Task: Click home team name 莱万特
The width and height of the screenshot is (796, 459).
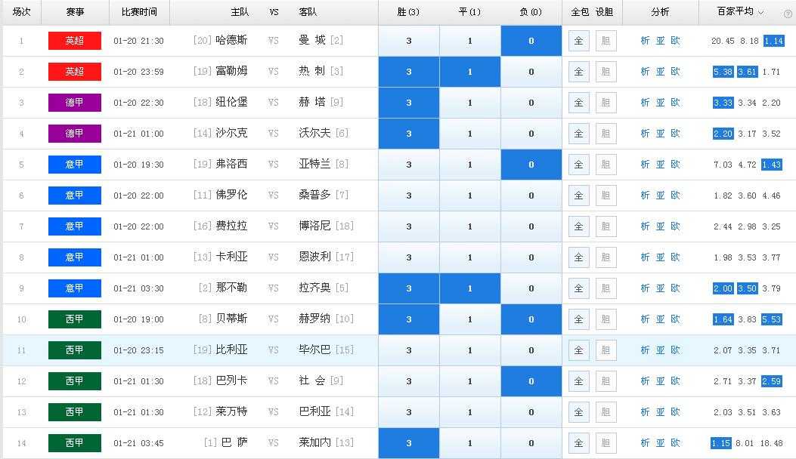Action: pos(231,411)
